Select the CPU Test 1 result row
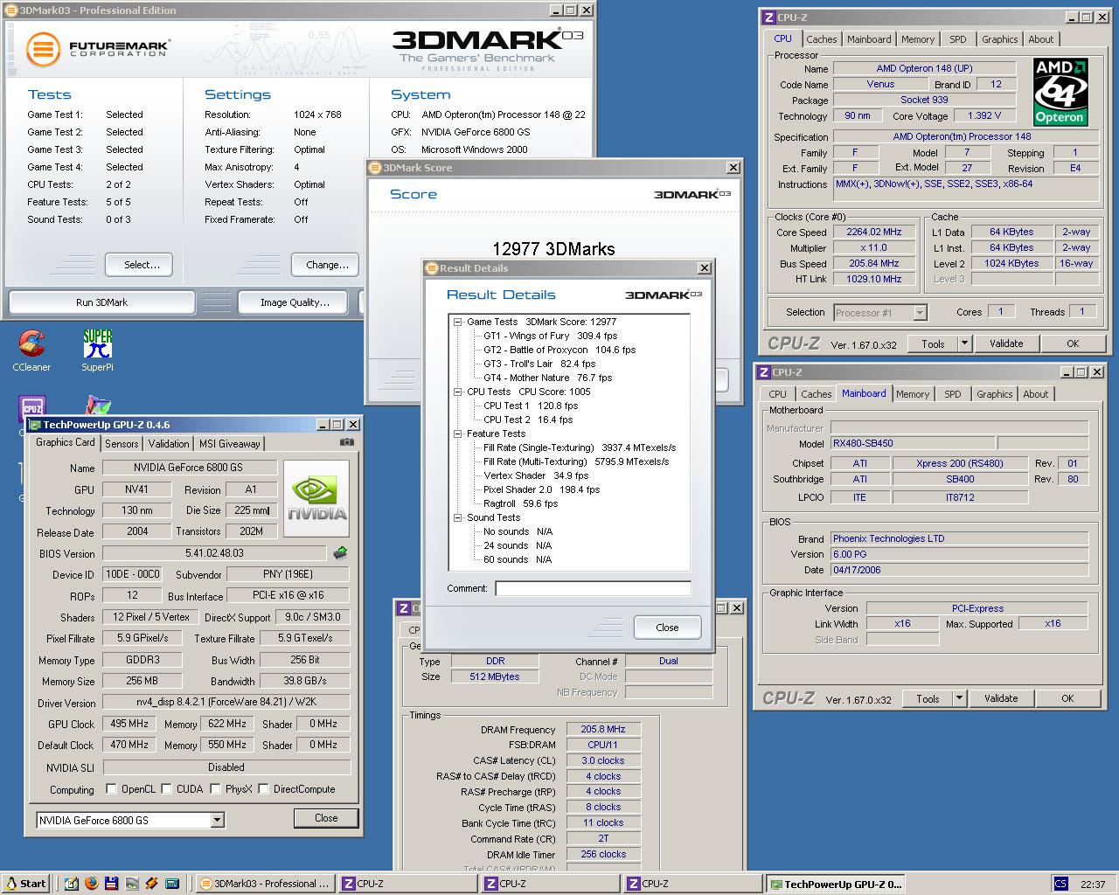 [531, 406]
